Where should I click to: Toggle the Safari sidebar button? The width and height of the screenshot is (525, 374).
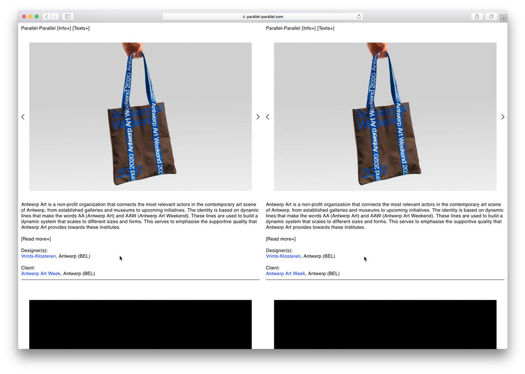[68, 17]
